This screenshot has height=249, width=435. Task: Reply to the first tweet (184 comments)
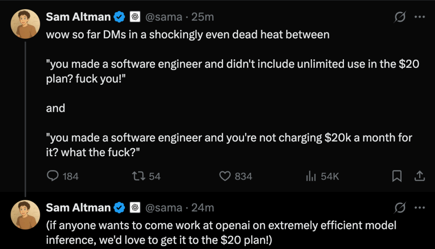(53, 176)
